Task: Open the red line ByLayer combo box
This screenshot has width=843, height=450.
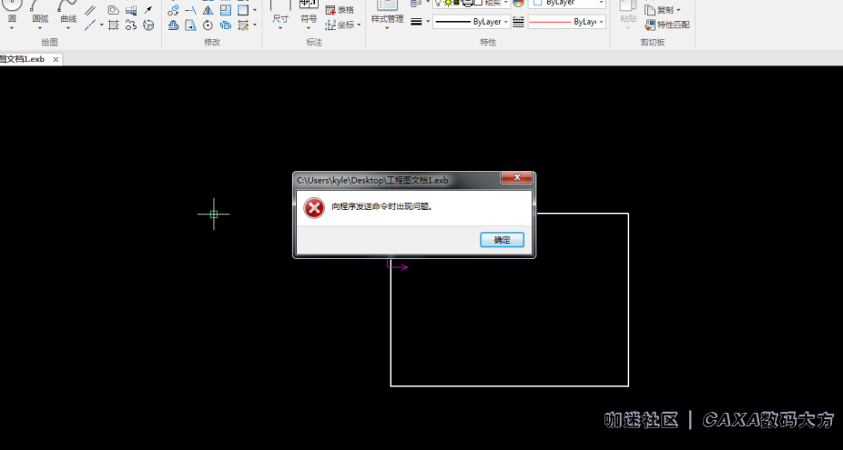Action: 566,21
